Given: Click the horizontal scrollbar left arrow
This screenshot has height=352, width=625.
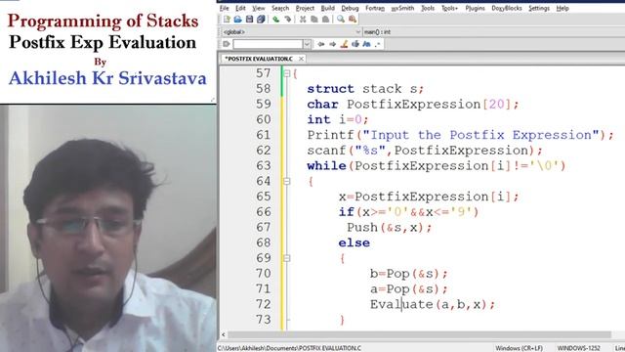Looking at the screenshot, I should (224, 334).
